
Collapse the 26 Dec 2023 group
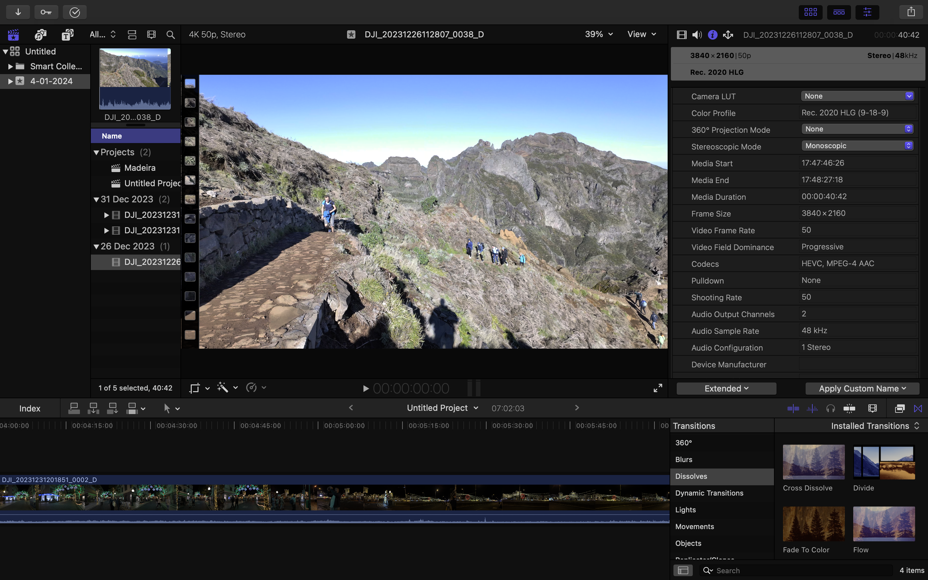[x=96, y=247]
